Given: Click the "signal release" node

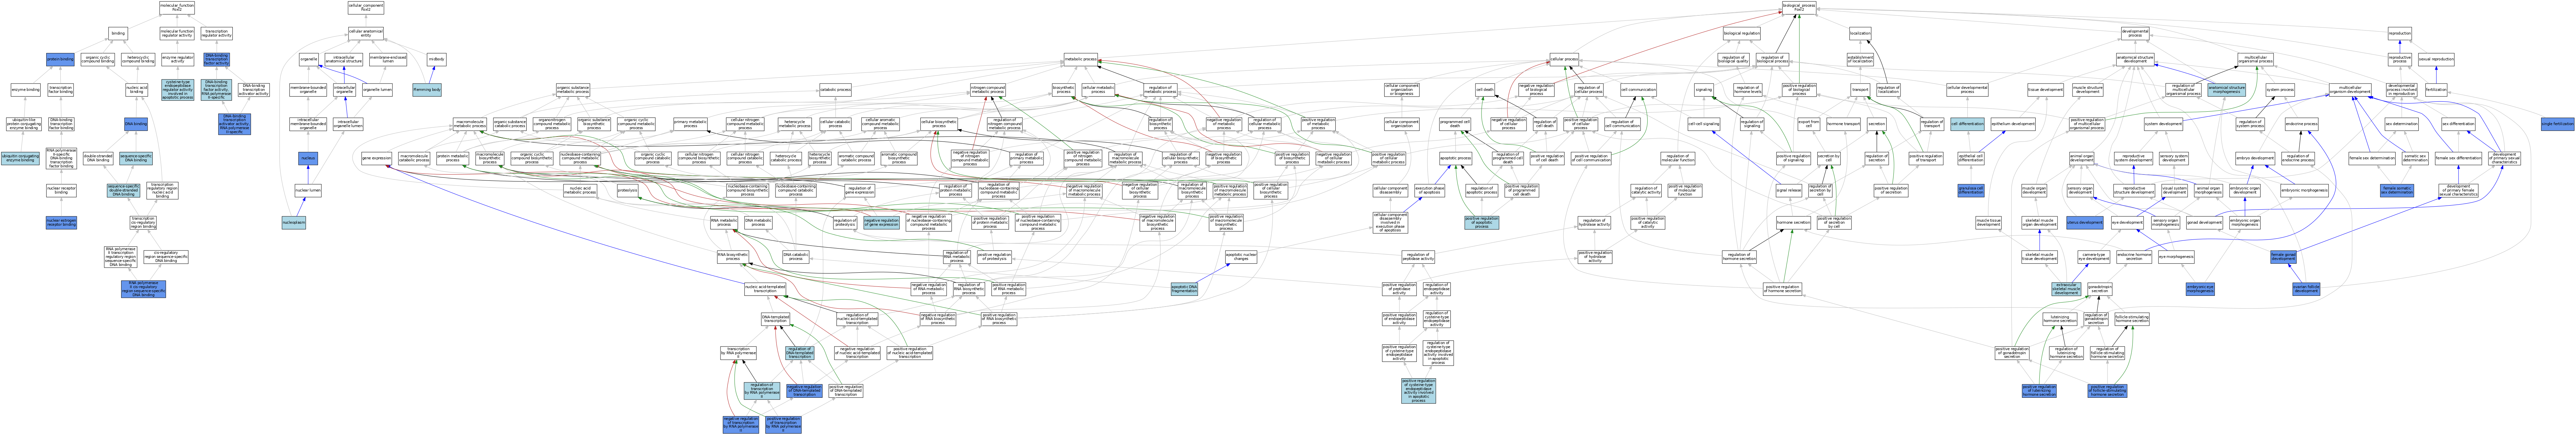Looking at the screenshot, I should pyautogui.click(x=1789, y=190).
